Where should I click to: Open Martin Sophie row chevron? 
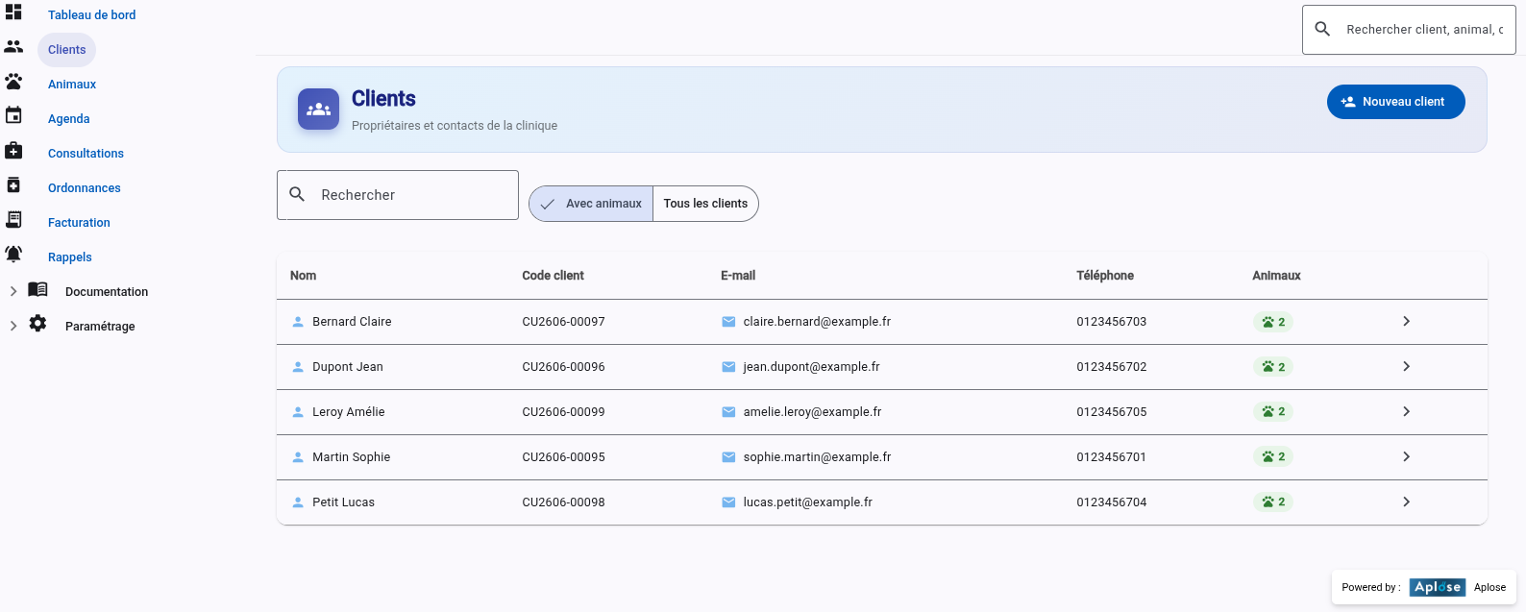pos(1406,456)
